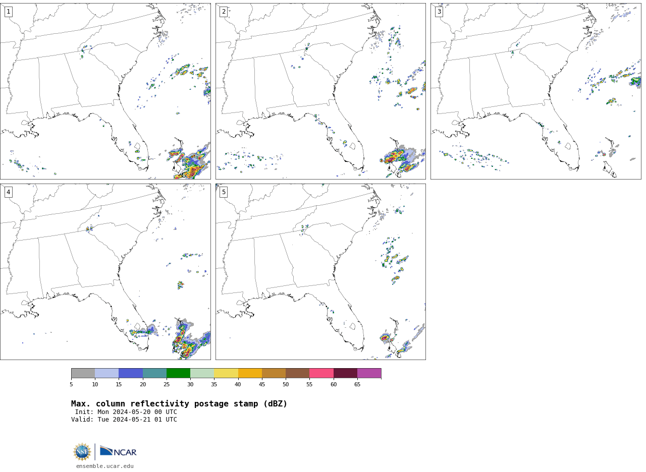Screen dimensions: 646x472
Task: Click the member number 1 label box
Action: (8, 12)
